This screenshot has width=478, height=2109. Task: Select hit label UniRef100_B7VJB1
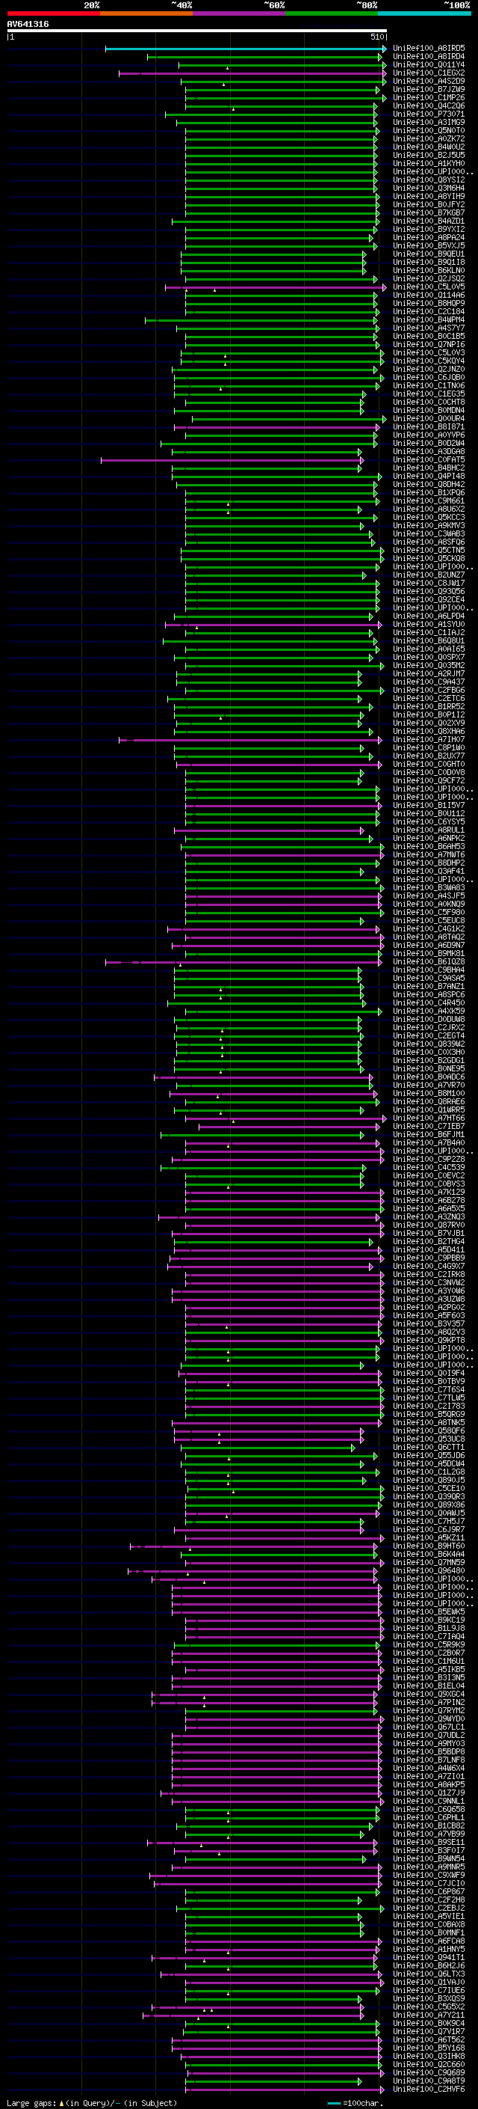coord(429,1233)
